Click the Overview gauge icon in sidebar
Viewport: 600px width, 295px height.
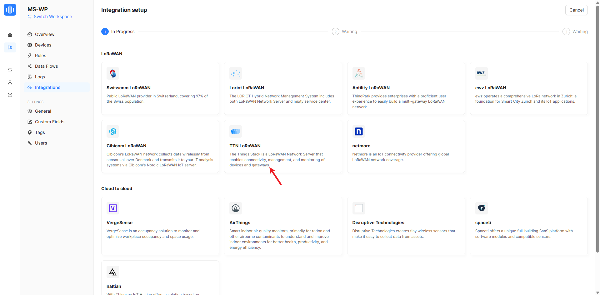pyautogui.click(x=30, y=34)
